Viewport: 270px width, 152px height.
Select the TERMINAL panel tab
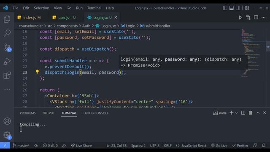(69, 113)
